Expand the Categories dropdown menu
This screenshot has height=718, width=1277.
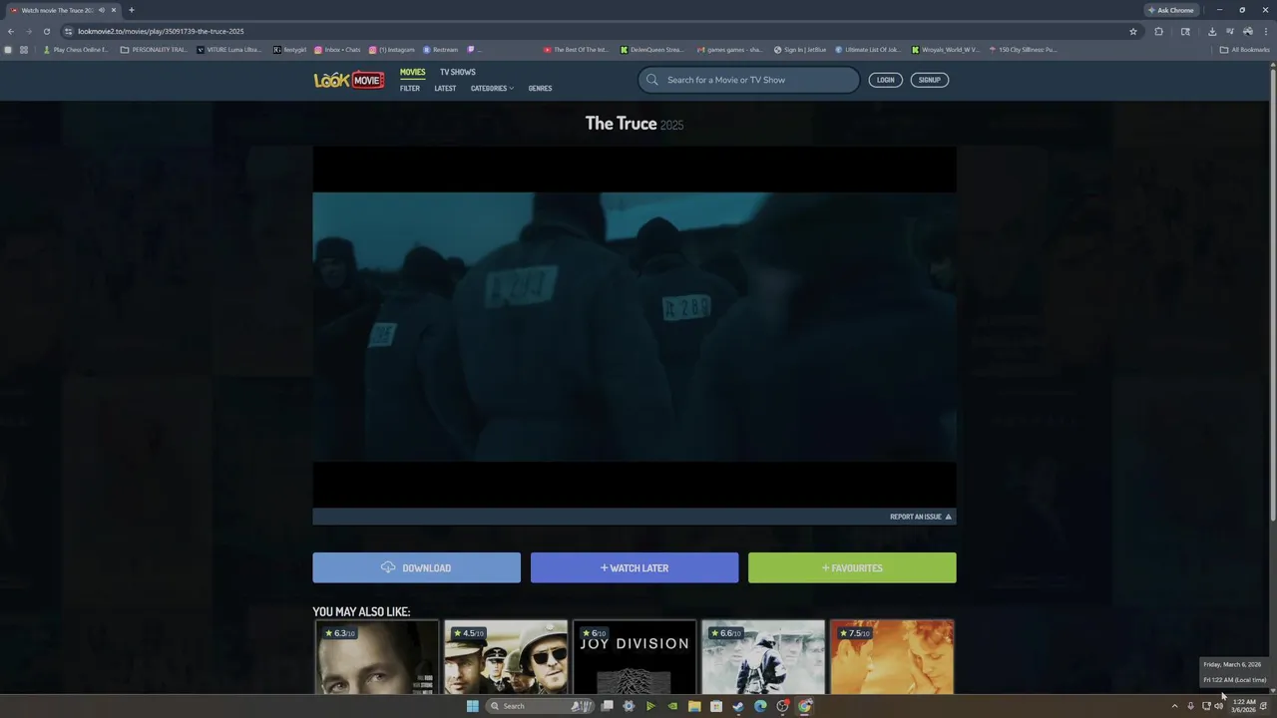point(492,88)
